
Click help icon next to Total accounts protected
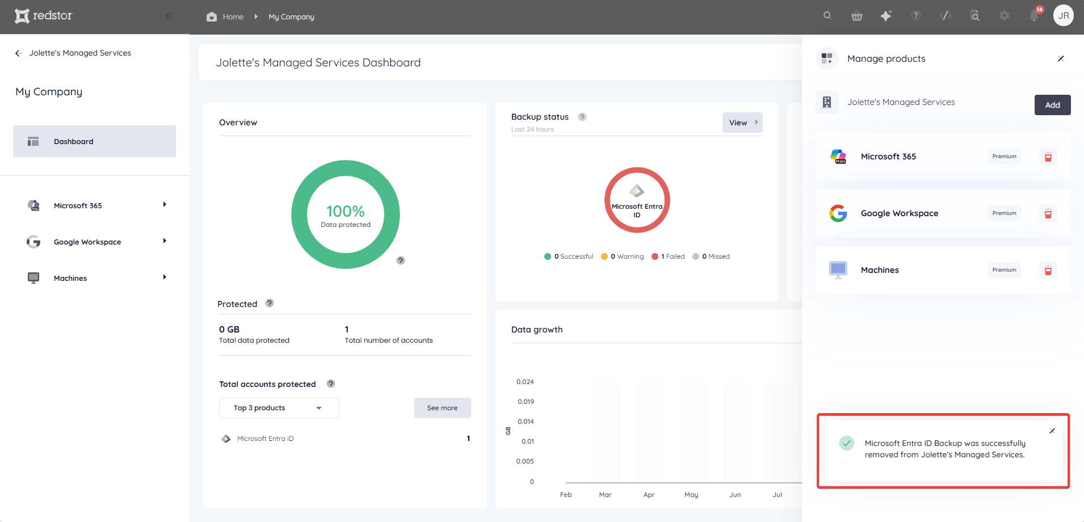[331, 384]
